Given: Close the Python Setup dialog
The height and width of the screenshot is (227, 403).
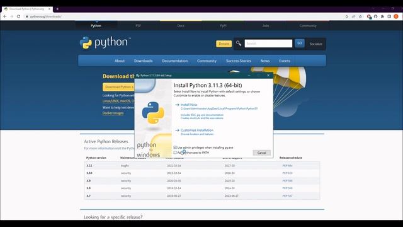Looking at the screenshot, I should click(268, 75).
